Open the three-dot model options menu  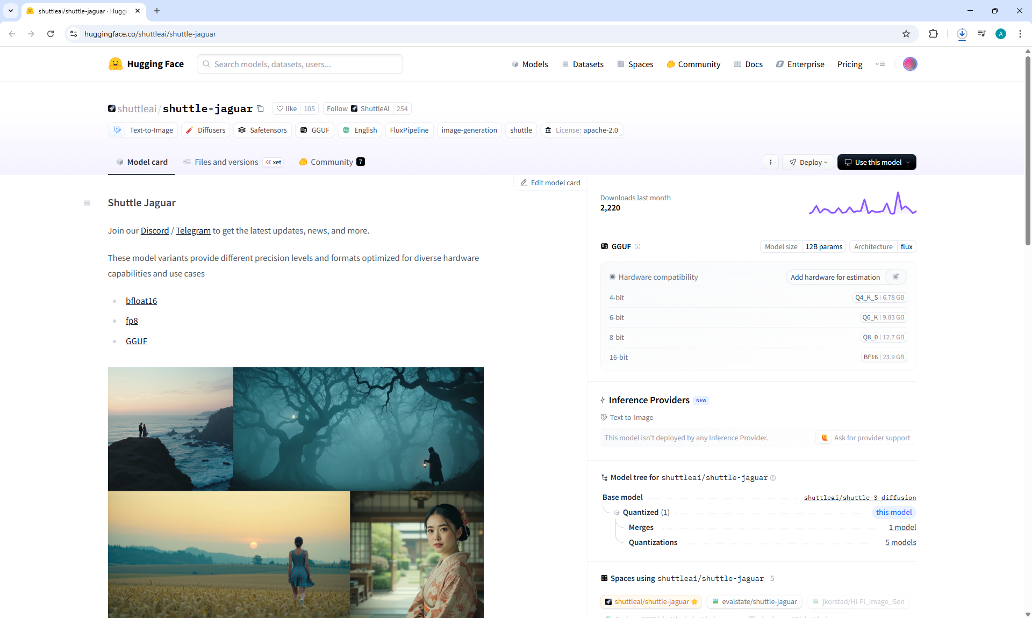[771, 162]
